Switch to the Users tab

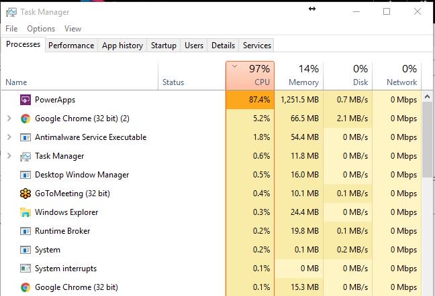194,46
